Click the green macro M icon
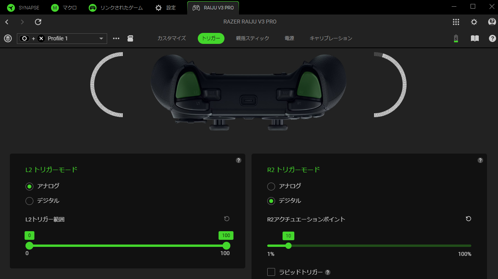Image resolution: width=498 pixels, height=279 pixels. [55, 7]
